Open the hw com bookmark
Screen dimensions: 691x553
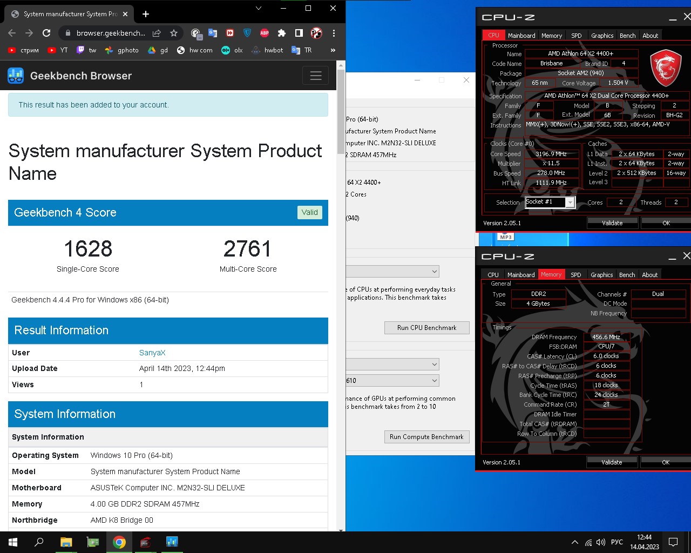point(195,50)
